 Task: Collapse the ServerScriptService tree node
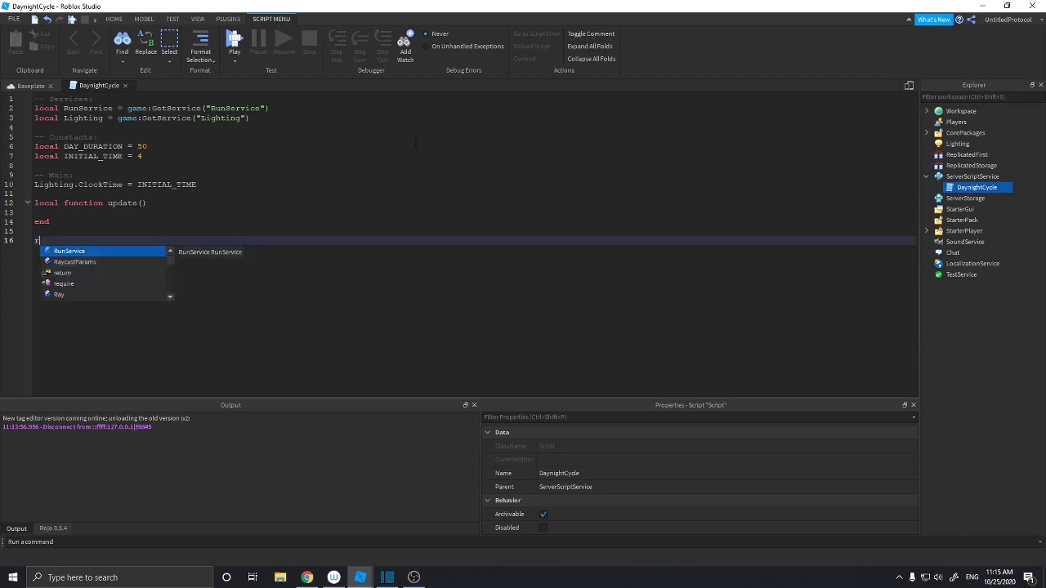click(927, 176)
